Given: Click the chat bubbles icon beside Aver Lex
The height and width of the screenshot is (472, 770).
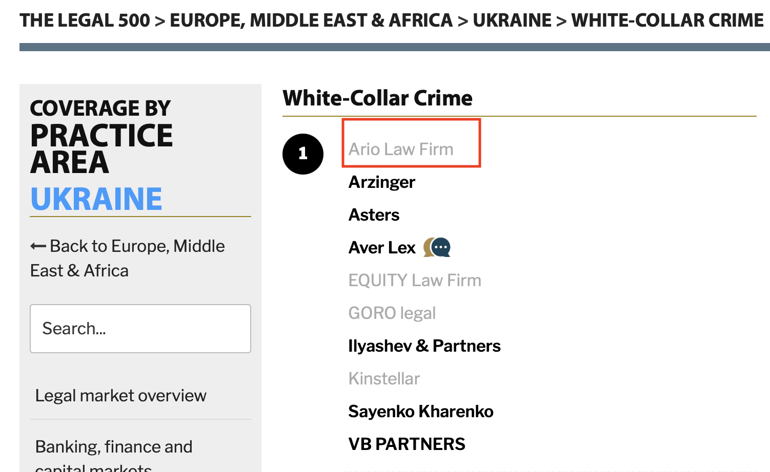Looking at the screenshot, I should click(x=437, y=247).
